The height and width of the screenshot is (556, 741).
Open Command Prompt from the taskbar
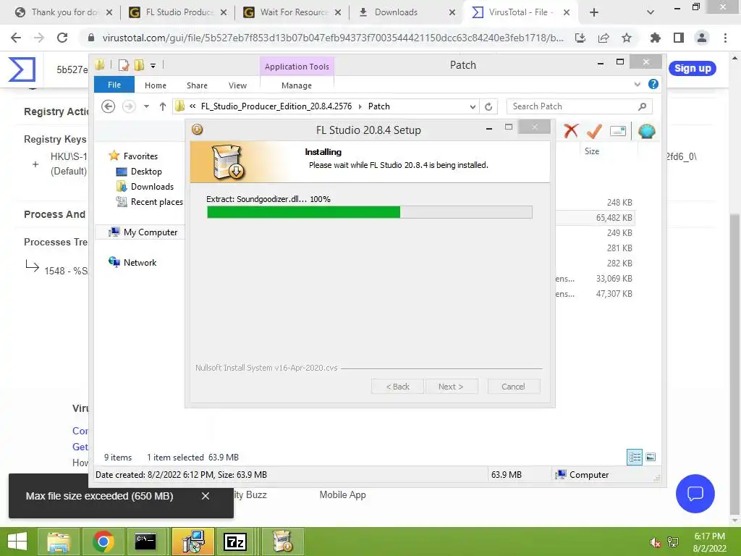click(x=145, y=542)
